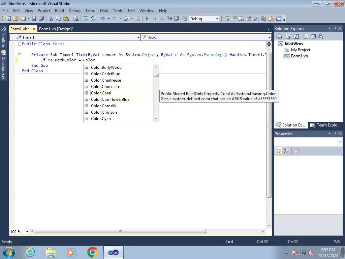Close the Form1.vb editor tab
Viewport: 345px width, 259px height.
(34, 29)
